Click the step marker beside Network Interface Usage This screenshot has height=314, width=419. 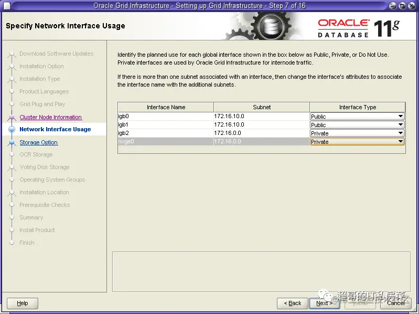tap(12, 130)
